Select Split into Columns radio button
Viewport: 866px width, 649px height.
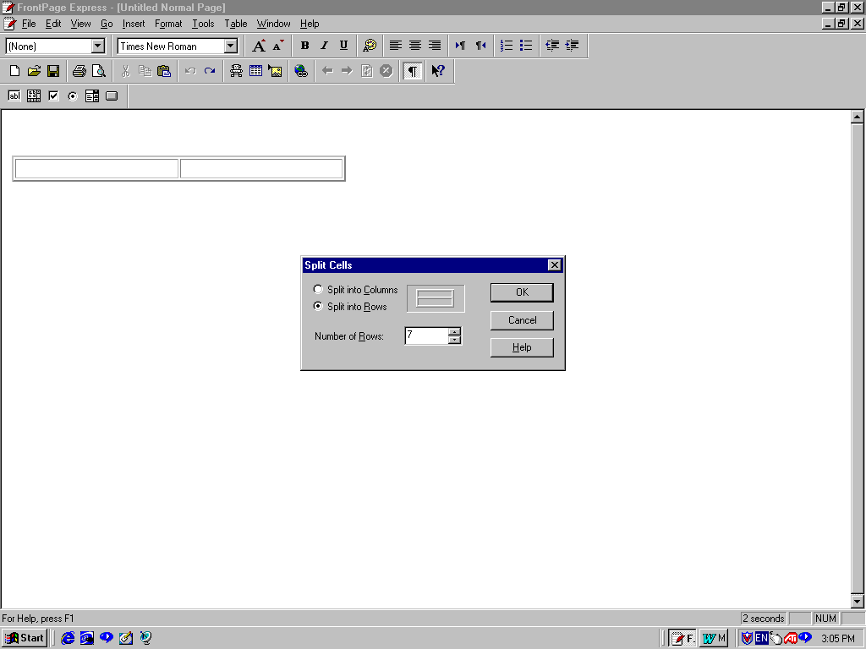pos(318,289)
